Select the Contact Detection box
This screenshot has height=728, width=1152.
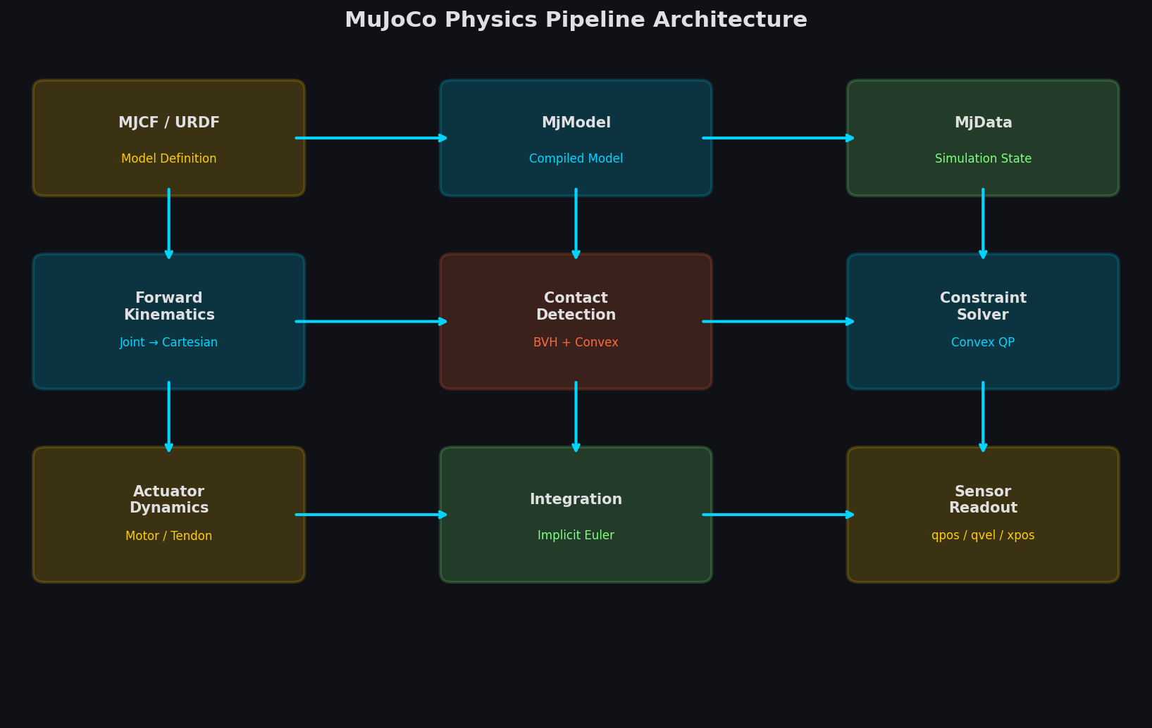pyautogui.click(x=576, y=322)
